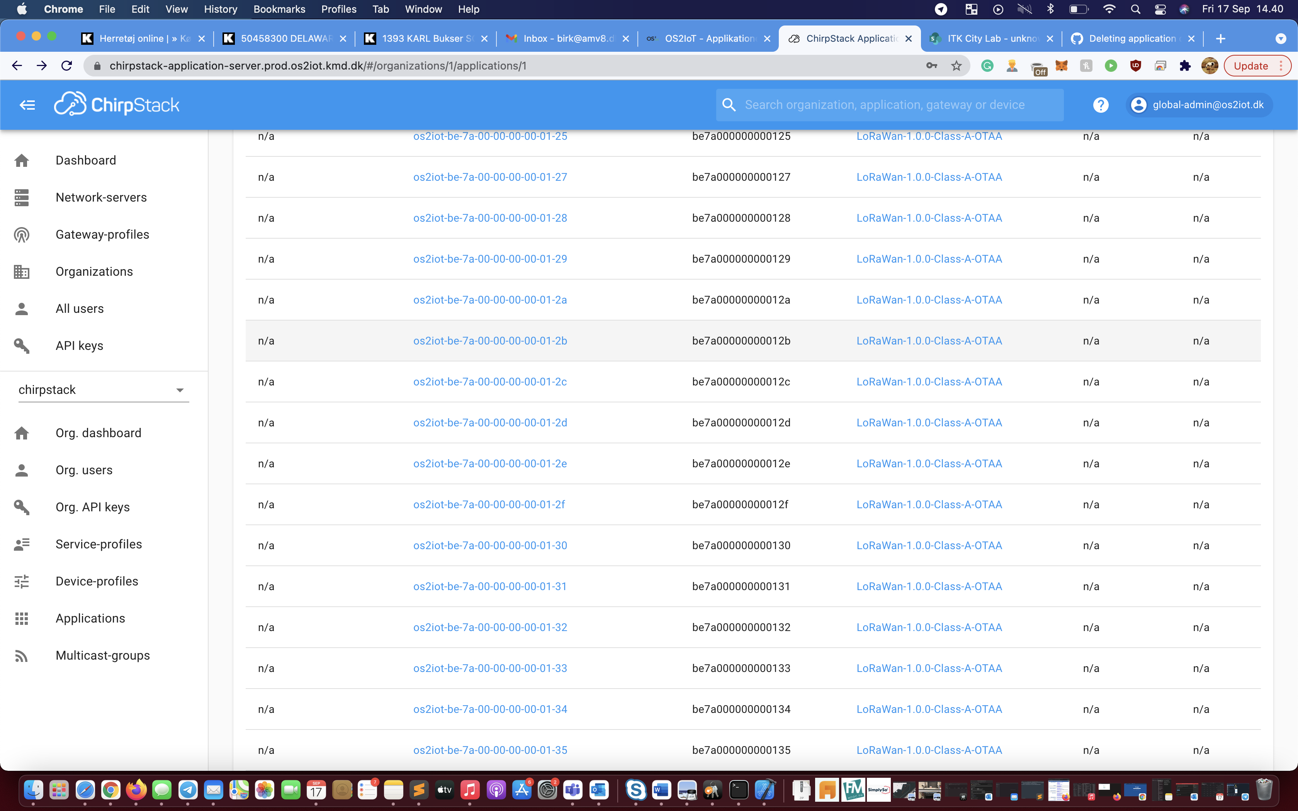
Task: Click the Gateway-profiles antenna icon
Action: click(x=22, y=235)
